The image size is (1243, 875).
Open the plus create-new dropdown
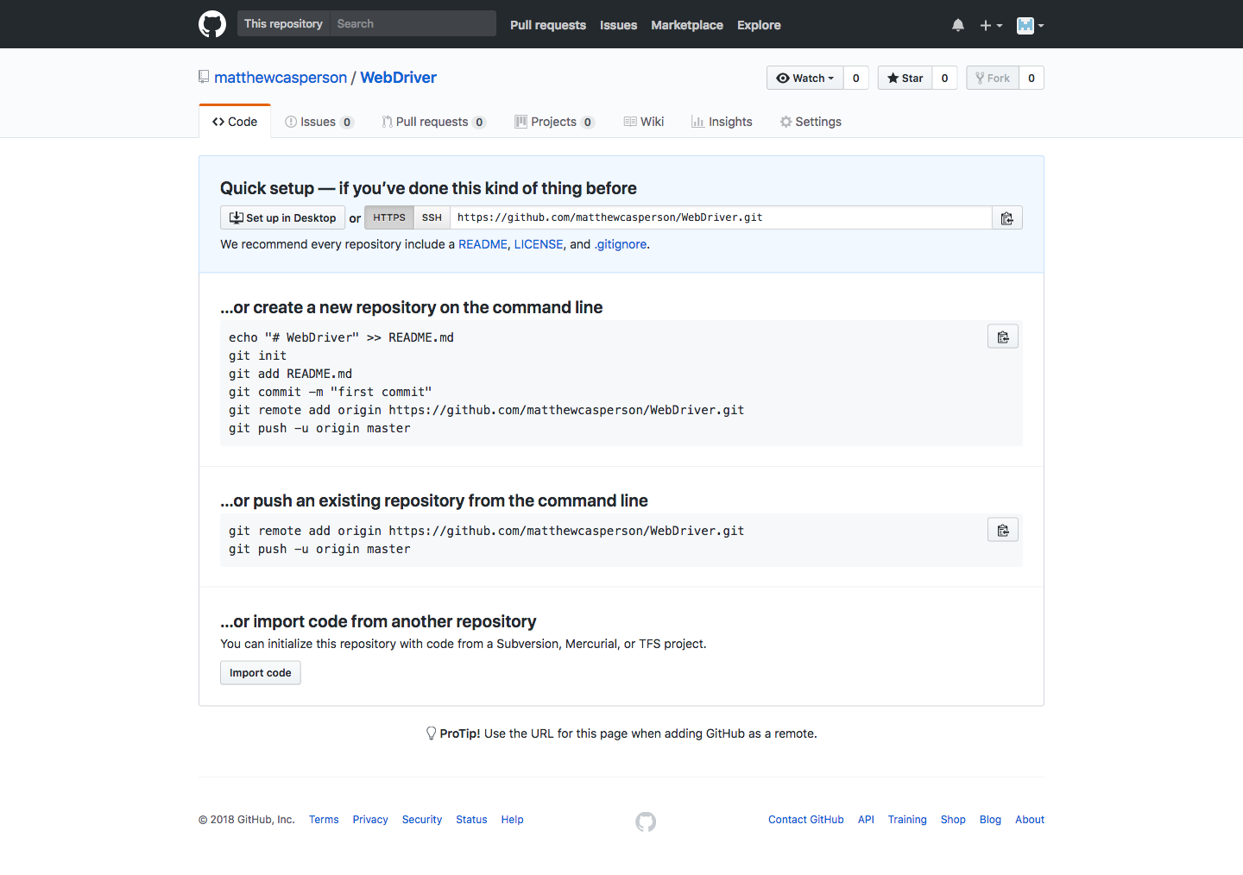990,25
